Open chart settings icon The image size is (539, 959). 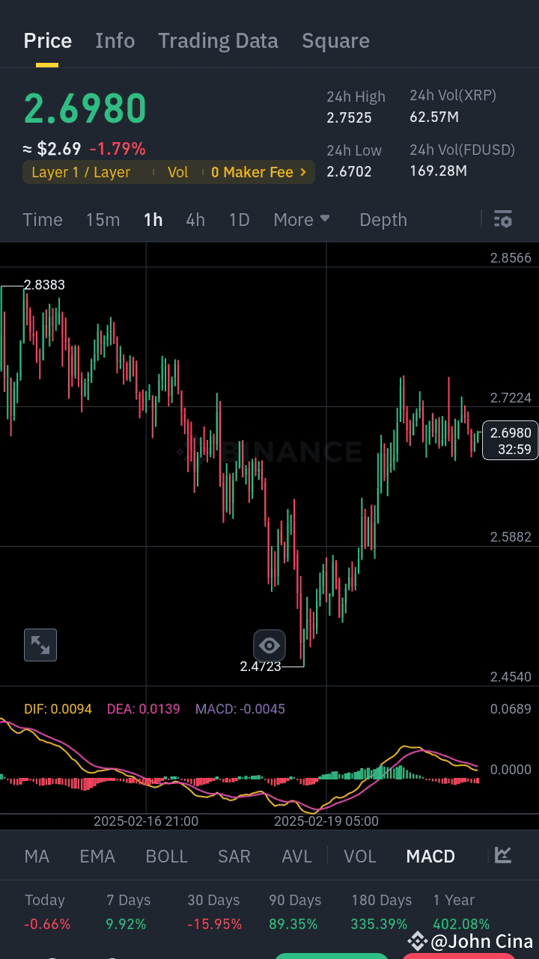click(503, 219)
